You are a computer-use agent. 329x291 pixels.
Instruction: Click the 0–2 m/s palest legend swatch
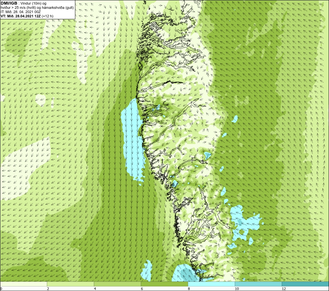pyautogui.click(x=23, y=284)
